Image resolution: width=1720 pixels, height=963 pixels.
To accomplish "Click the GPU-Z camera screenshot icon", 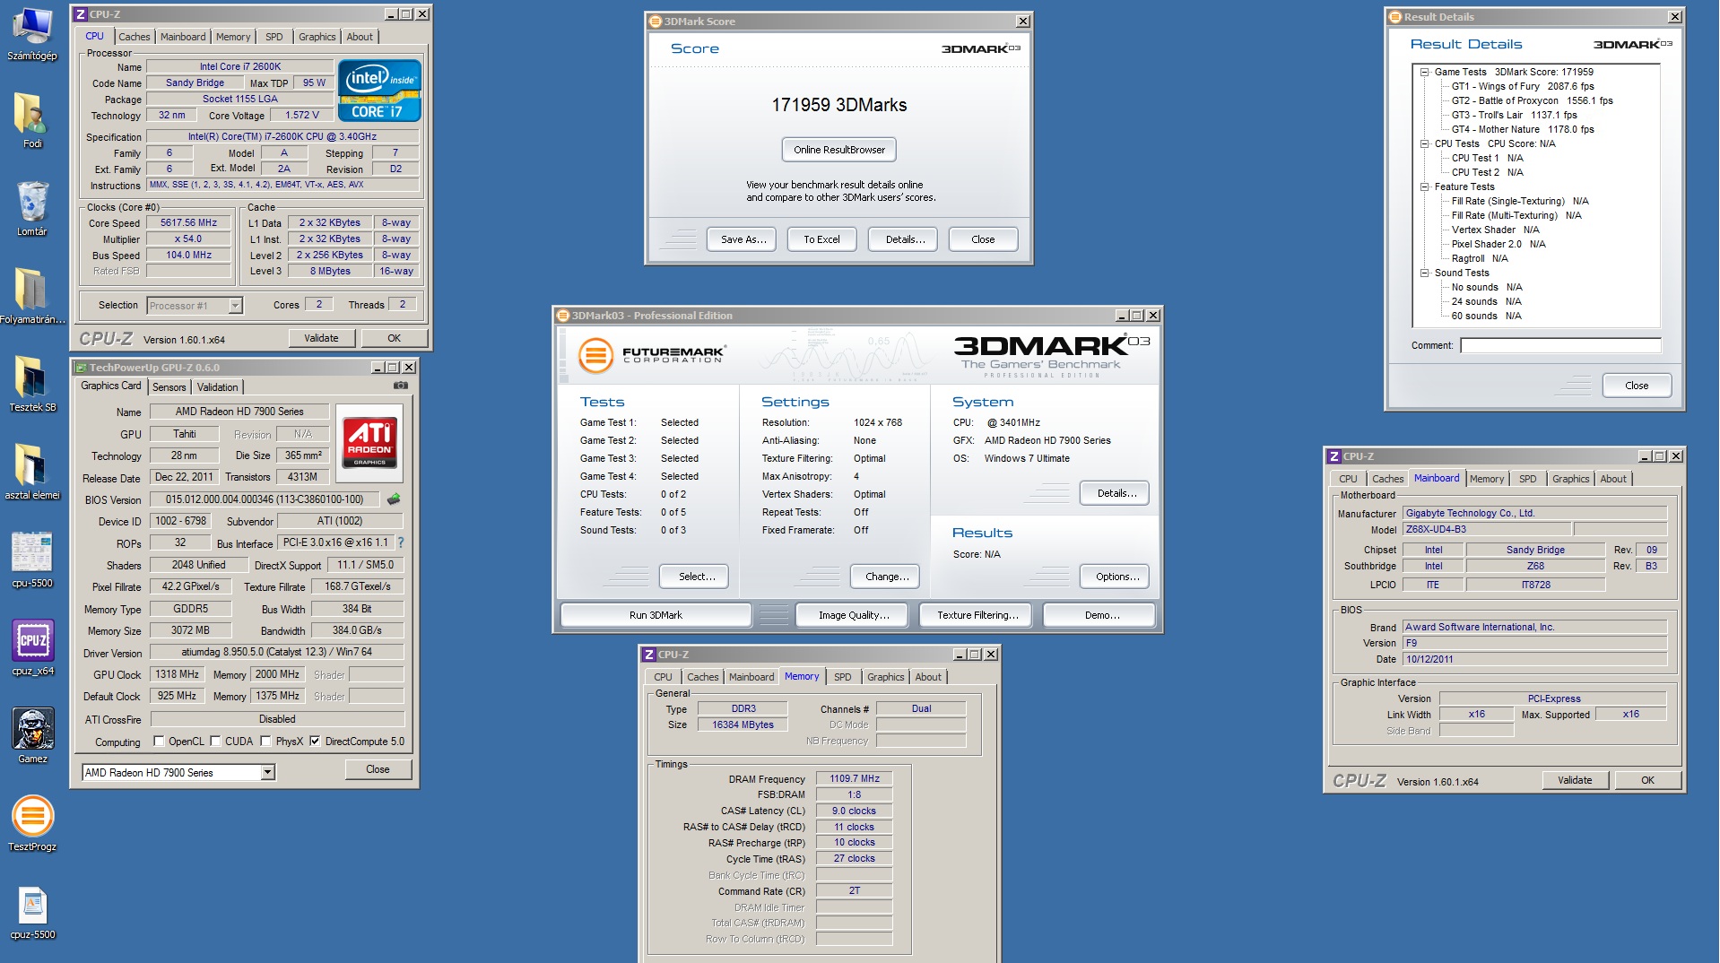I will [x=401, y=386].
